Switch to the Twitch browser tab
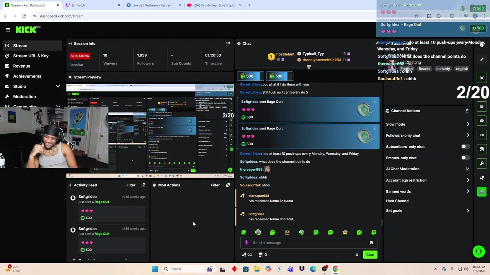The image size is (490, 275). click(93, 5)
